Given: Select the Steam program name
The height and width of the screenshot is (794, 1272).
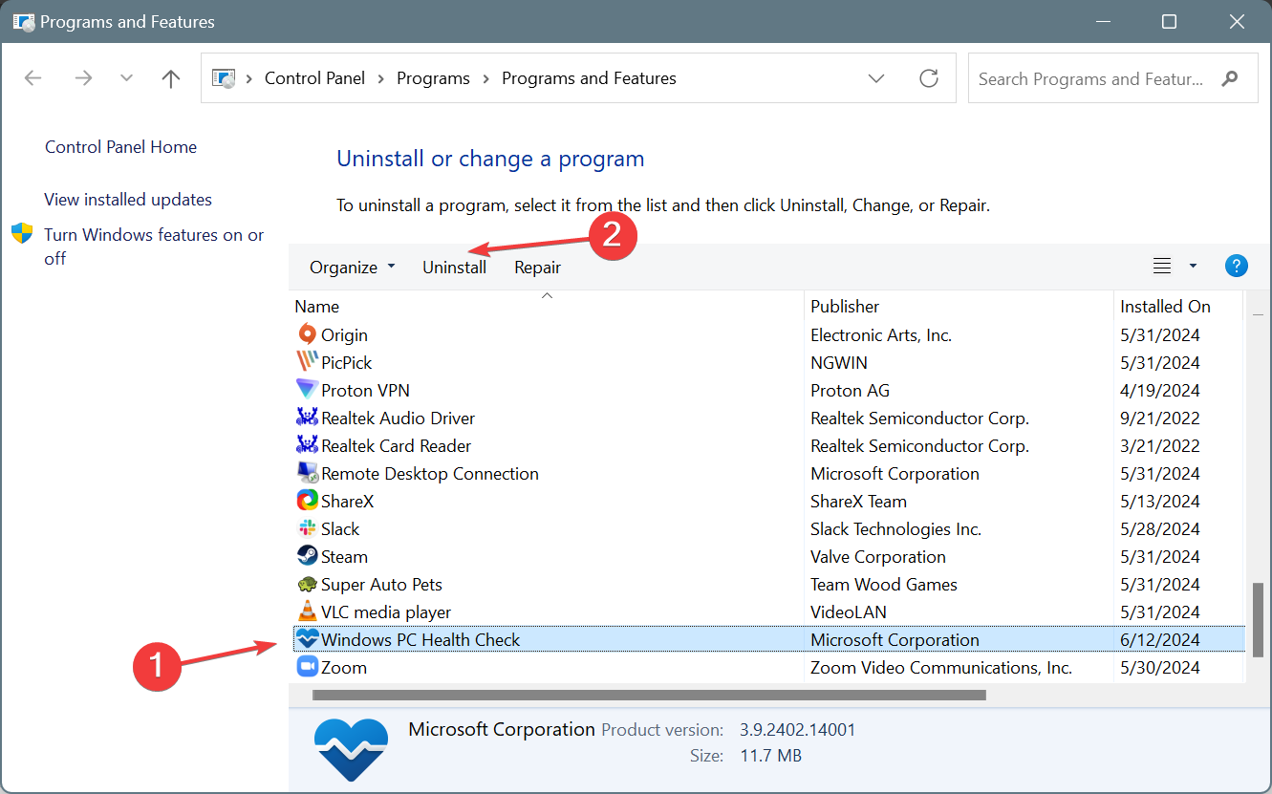Looking at the screenshot, I should pos(344,556).
